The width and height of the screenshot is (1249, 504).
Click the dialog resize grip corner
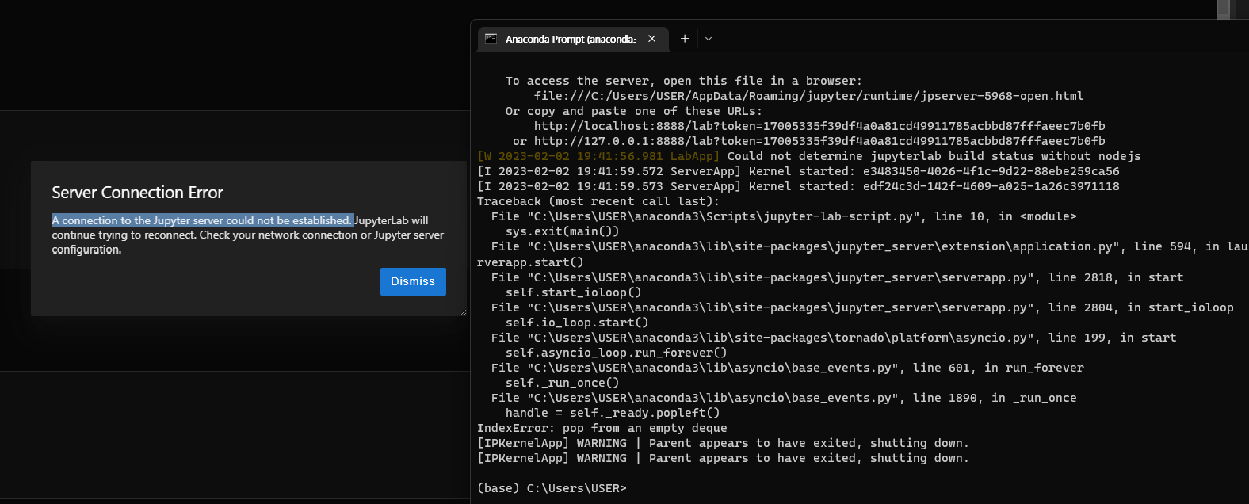point(463,312)
